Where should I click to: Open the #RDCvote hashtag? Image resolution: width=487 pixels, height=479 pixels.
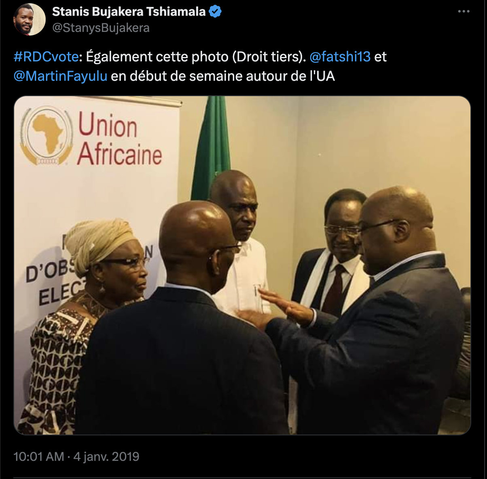point(46,57)
